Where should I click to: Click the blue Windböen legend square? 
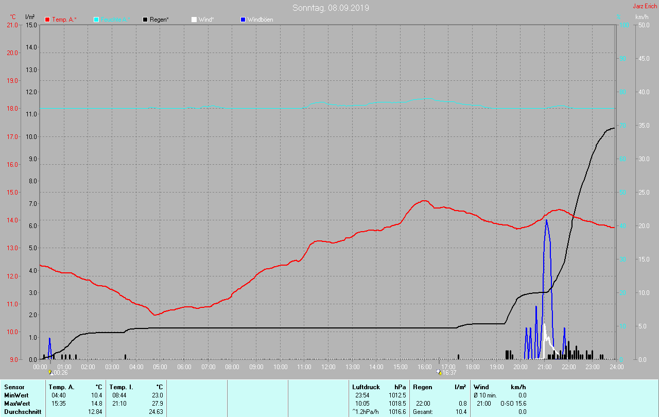(243, 20)
